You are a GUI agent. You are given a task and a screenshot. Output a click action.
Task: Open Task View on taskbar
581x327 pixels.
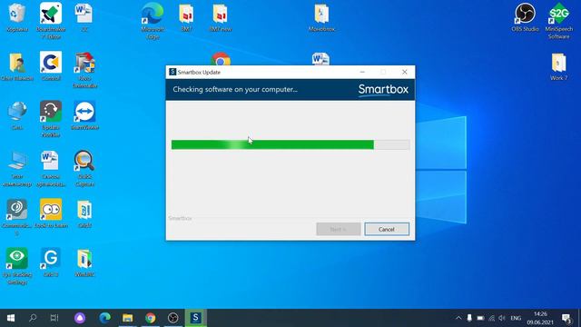[54, 318]
